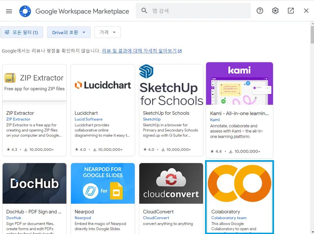Click the SketchUp for Schools title
Screen dimensions: 314x234
(166, 113)
